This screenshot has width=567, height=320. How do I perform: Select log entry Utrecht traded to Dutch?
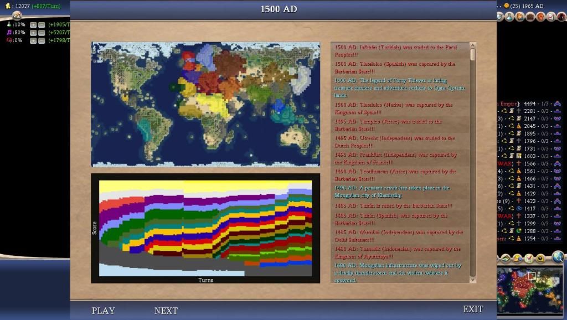coord(400,142)
